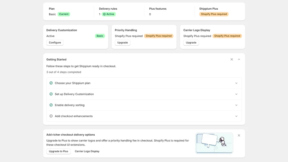The height and width of the screenshot is (162, 288).
Task: Click the Basic badge in Delivery Customization
Action: pyautogui.click(x=100, y=36)
